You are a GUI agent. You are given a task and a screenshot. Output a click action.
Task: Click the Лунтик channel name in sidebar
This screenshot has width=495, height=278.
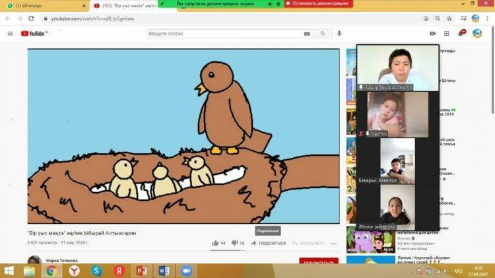403,238
